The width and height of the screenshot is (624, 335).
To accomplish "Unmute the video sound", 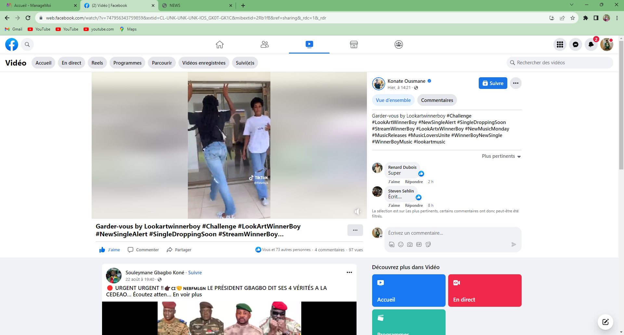I will [357, 212].
